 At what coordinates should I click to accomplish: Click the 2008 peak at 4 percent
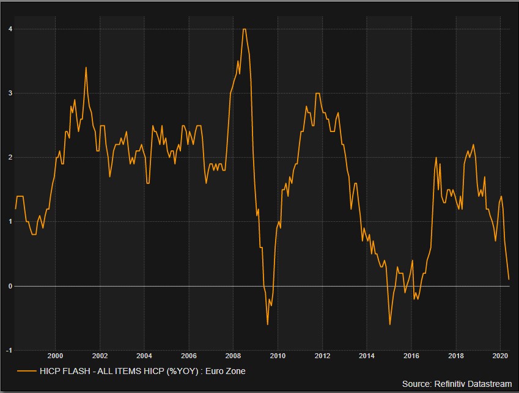coord(245,29)
